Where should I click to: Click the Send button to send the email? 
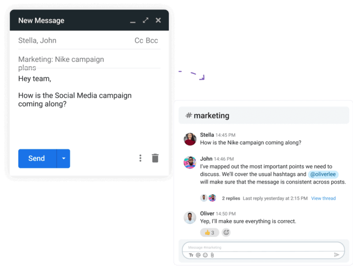[37, 158]
